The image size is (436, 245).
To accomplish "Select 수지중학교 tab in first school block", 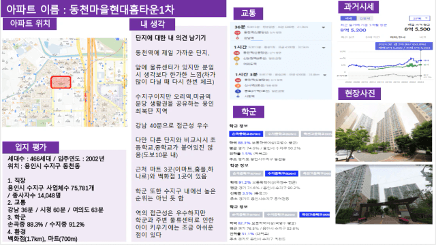I will coord(281,134).
